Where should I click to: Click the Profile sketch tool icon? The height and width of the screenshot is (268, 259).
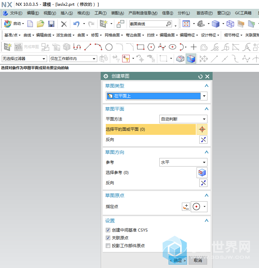coord(77,47)
